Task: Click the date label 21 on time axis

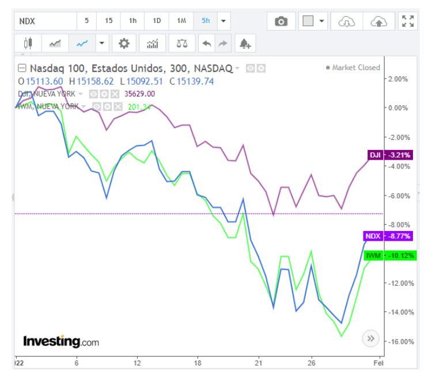Action: pos(259,363)
